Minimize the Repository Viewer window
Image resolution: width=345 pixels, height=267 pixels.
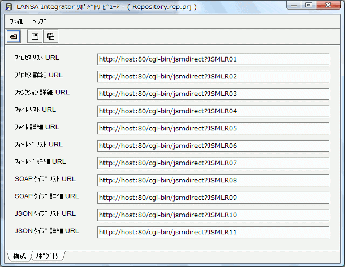click(294, 5)
